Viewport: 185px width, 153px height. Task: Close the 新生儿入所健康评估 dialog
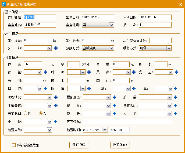coord(180,4)
